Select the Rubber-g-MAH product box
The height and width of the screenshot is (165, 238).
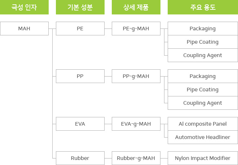click(x=136, y=158)
